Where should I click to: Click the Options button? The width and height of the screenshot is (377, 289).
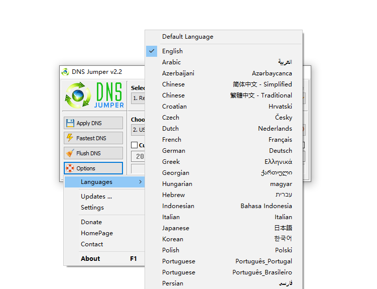tap(93, 168)
